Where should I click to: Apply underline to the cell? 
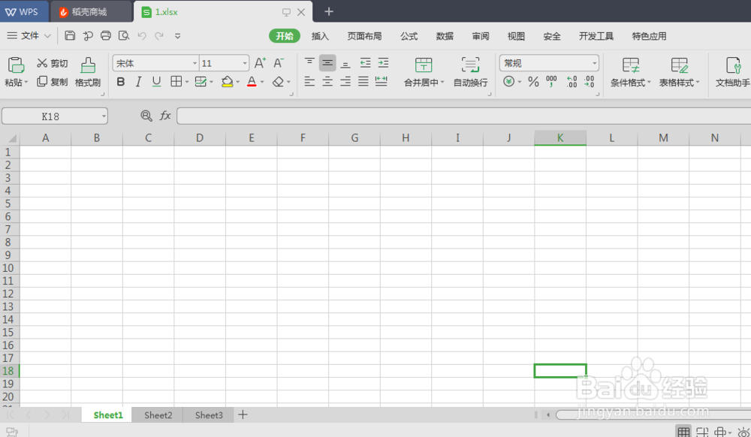click(x=155, y=82)
